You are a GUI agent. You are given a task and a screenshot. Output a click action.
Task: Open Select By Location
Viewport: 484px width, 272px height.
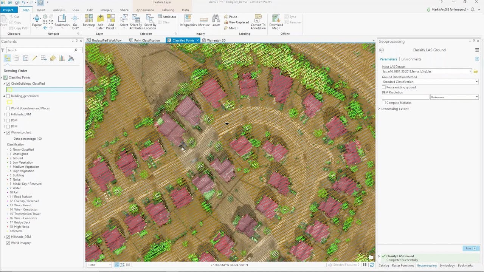150,22
